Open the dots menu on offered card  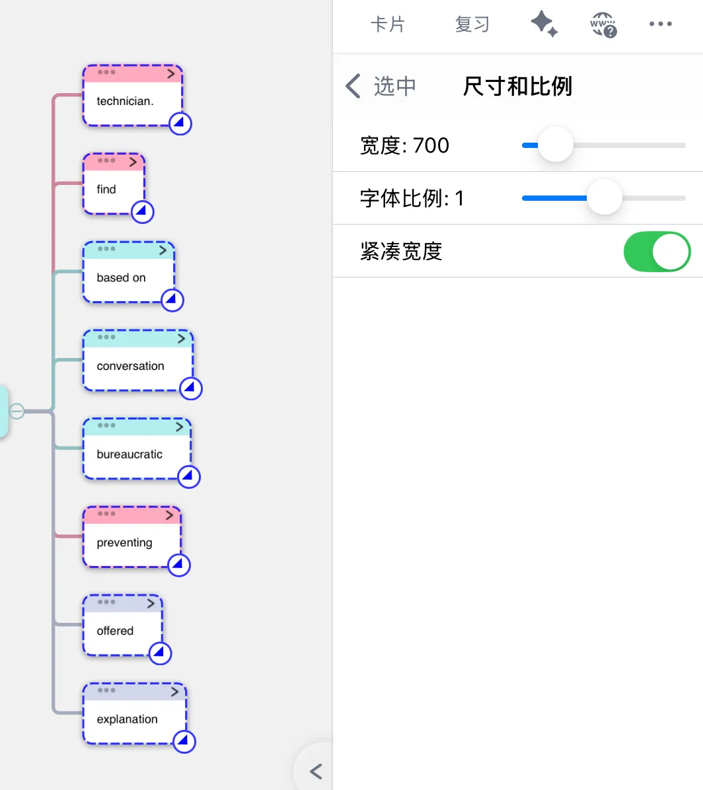click(x=106, y=602)
